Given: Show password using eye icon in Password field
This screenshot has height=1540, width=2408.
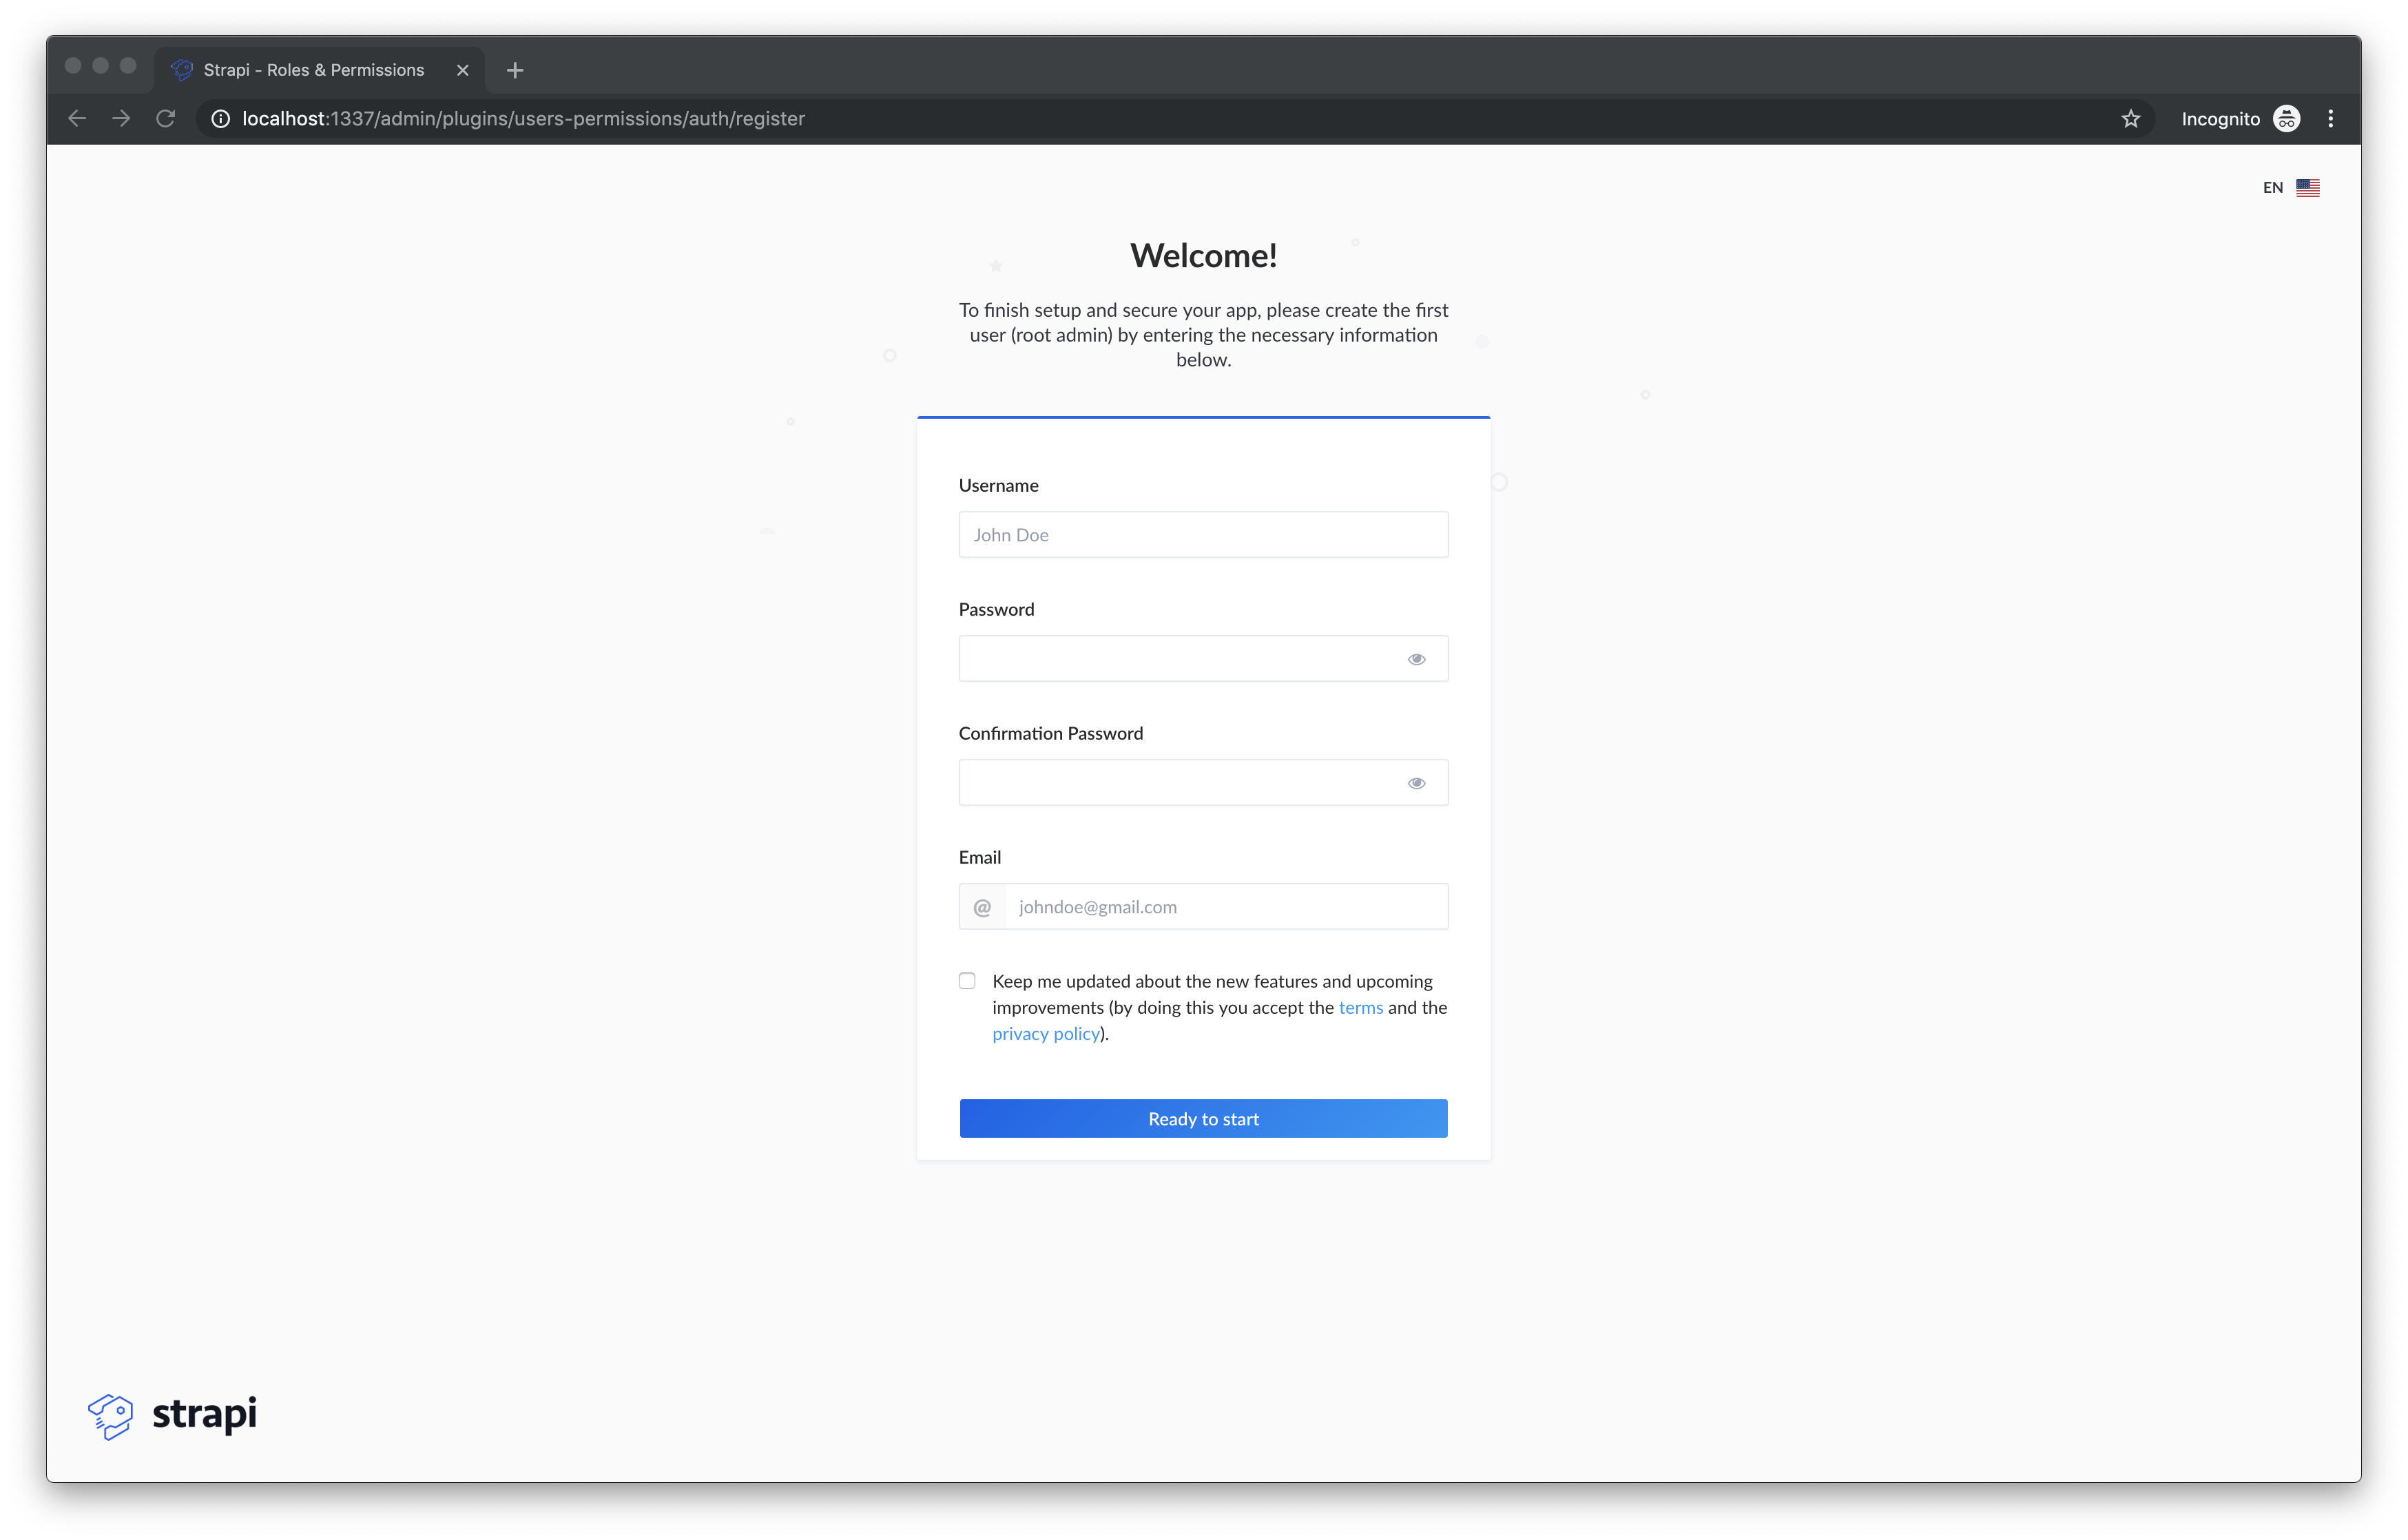Looking at the screenshot, I should [1416, 659].
